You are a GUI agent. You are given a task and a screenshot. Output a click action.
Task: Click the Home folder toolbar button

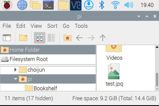(68, 38)
